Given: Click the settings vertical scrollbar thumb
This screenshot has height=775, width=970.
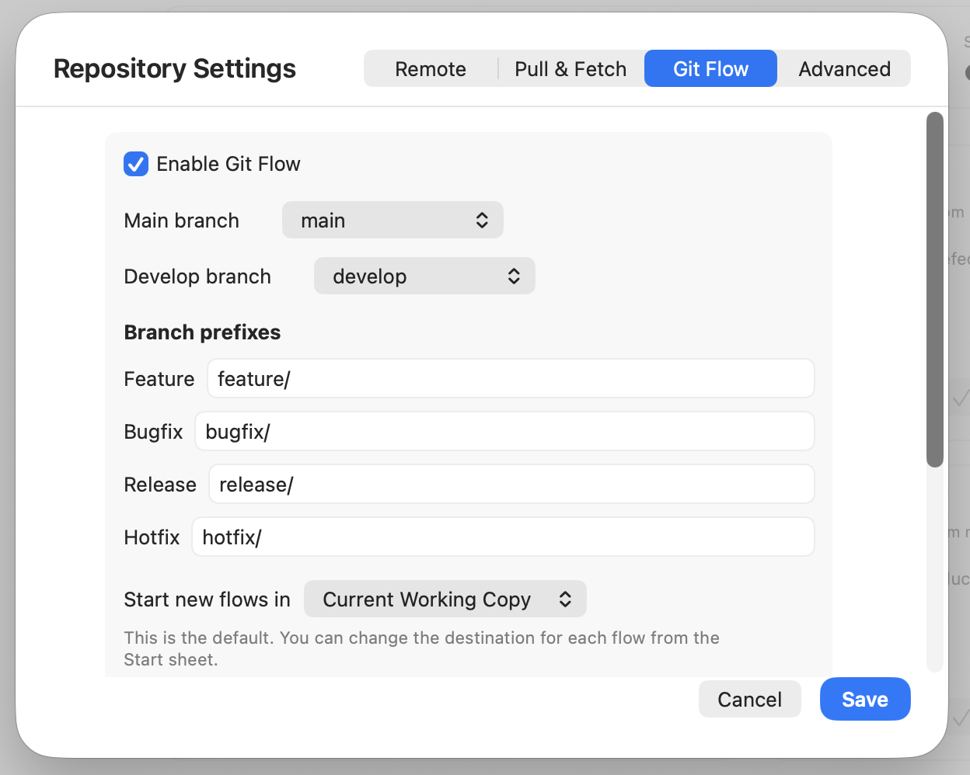Looking at the screenshot, I should tap(935, 290).
